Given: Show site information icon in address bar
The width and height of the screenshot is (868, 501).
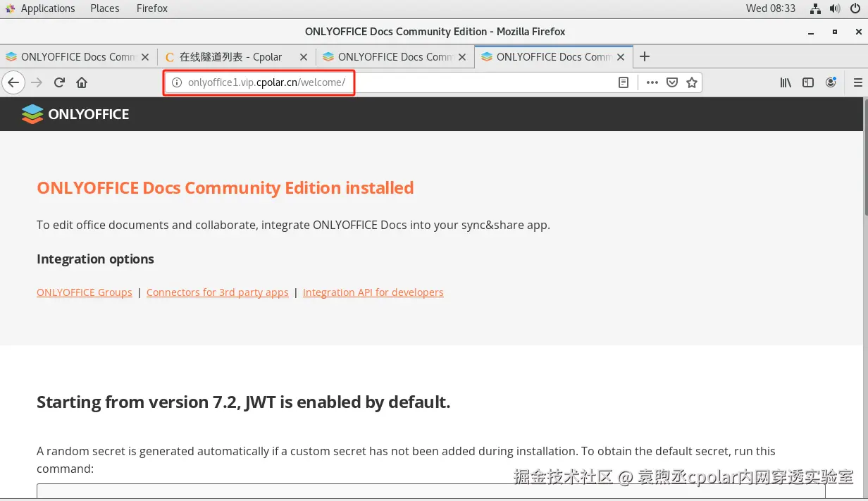Looking at the screenshot, I should coord(177,82).
